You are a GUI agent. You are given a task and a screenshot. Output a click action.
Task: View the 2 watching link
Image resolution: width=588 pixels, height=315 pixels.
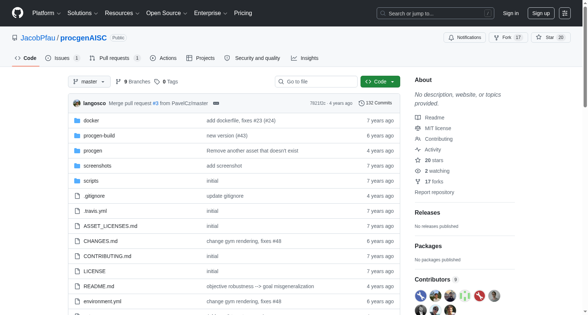432,171
